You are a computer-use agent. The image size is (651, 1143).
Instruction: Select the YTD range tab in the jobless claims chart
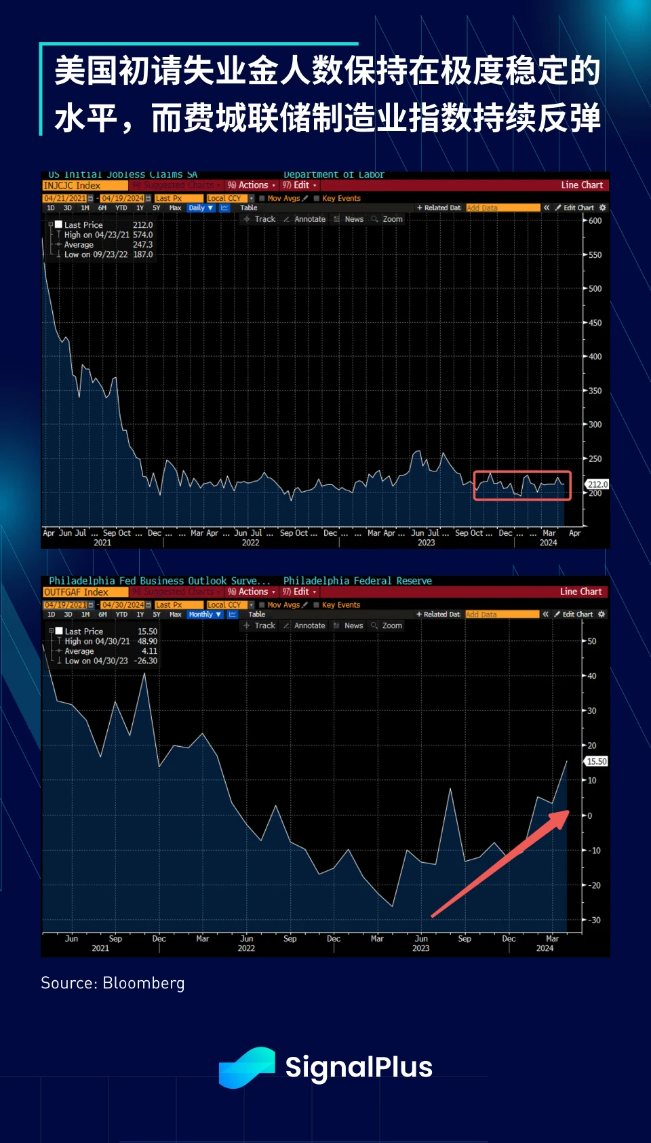121,208
